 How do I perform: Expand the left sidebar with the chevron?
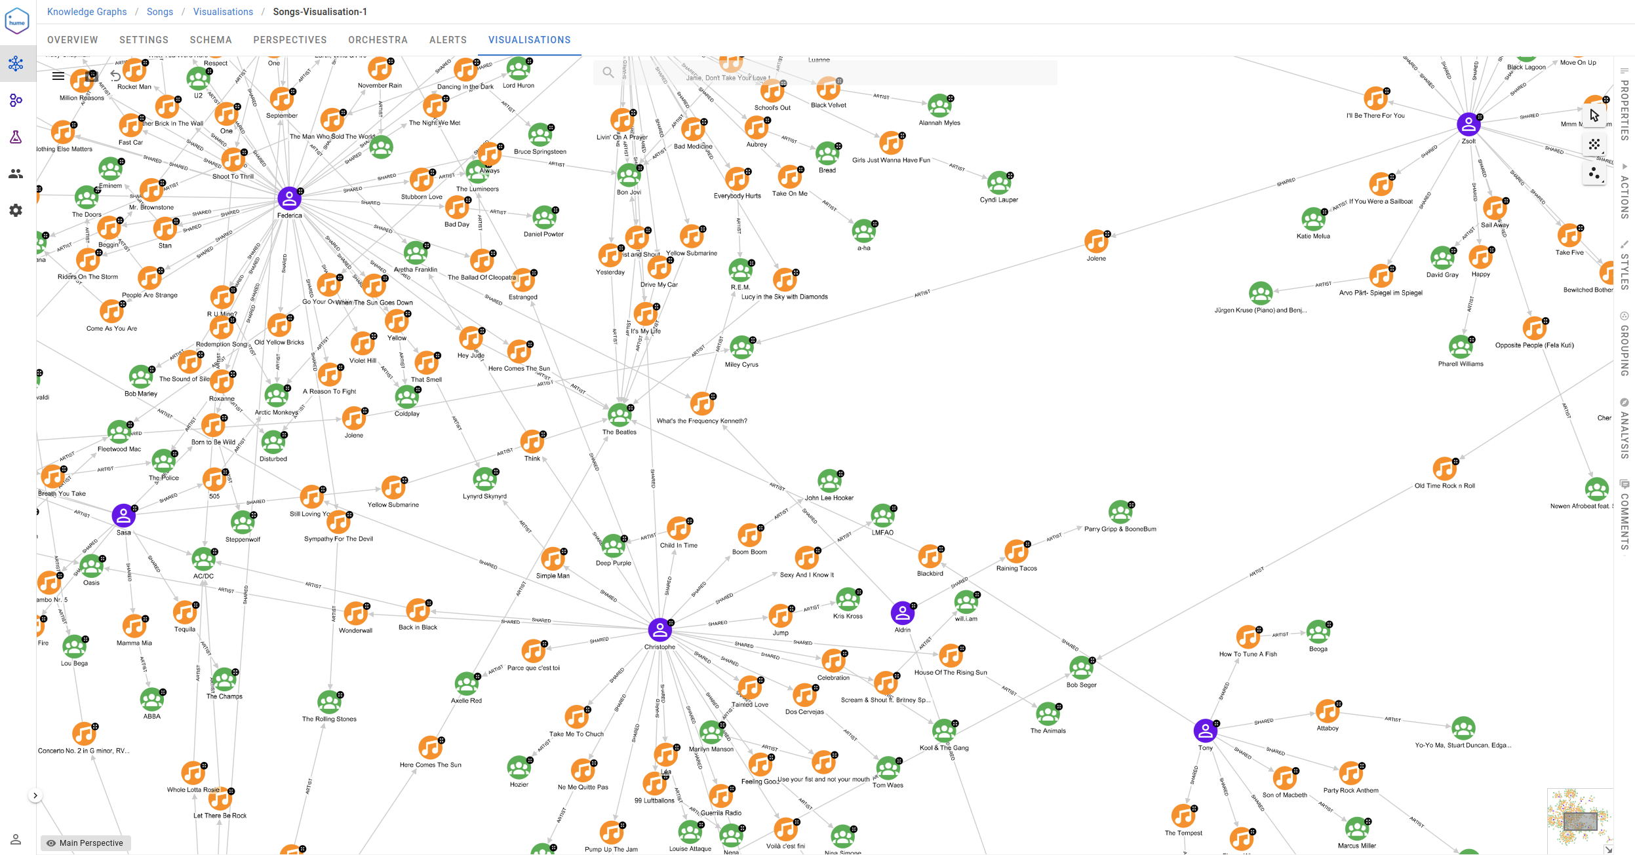[35, 795]
